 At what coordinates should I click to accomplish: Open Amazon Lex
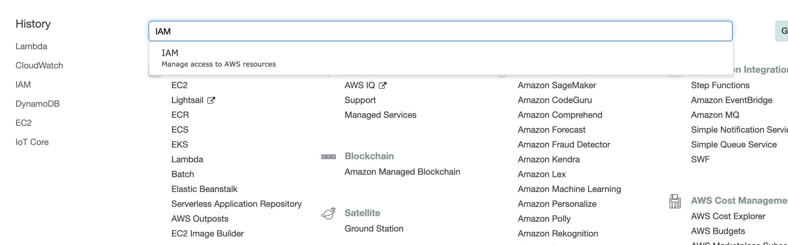coord(542,174)
